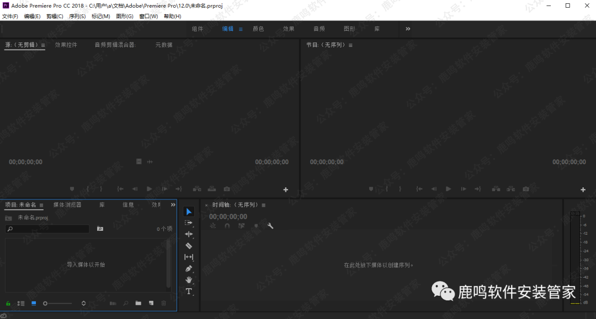Click the New Item icon in Project panel
The height and width of the screenshot is (319, 596).
(151, 303)
